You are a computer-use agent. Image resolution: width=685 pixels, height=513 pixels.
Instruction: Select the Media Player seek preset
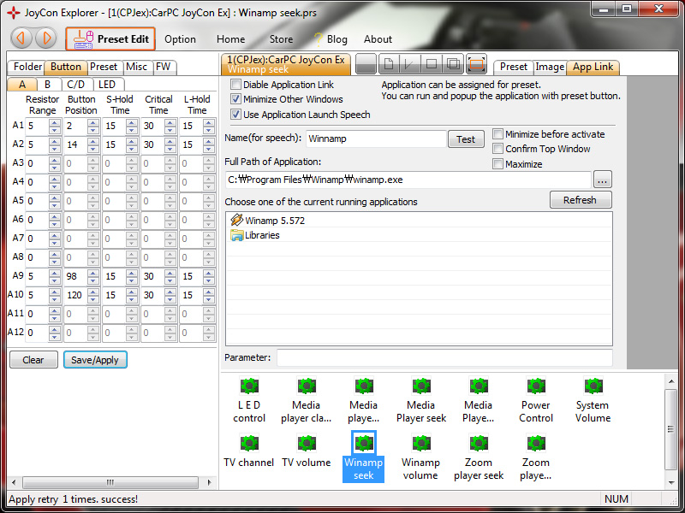(x=421, y=400)
